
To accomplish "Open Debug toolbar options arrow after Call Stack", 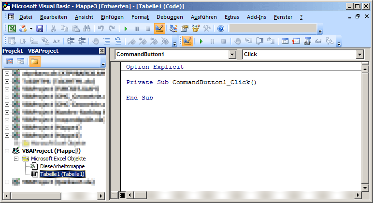I will pos(339,44).
